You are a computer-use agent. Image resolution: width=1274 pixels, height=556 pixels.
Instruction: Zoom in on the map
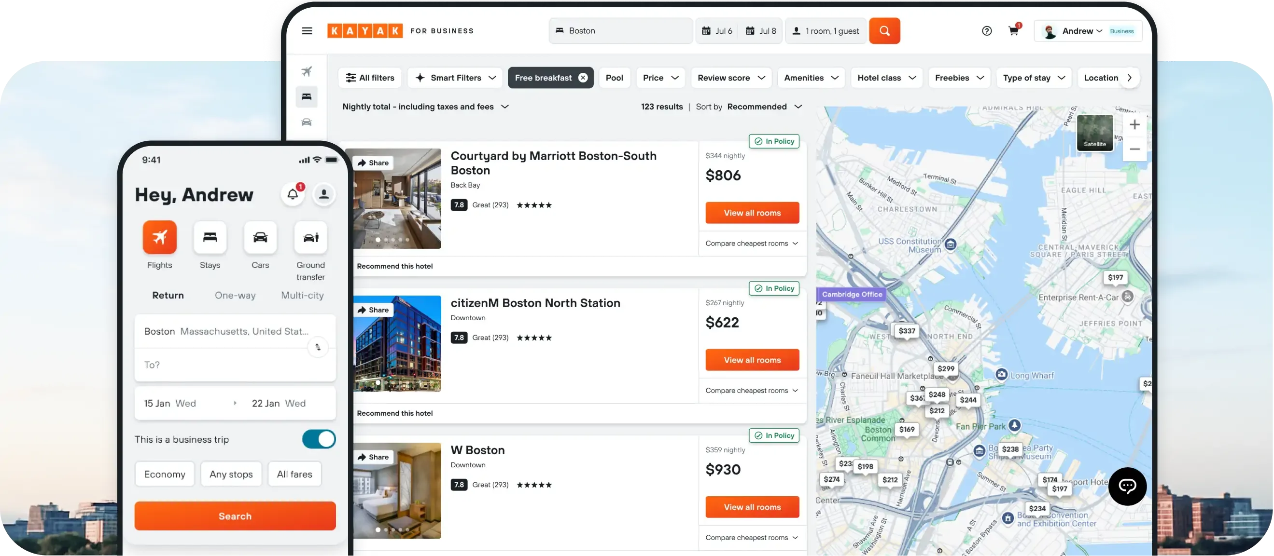pos(1134,124)
